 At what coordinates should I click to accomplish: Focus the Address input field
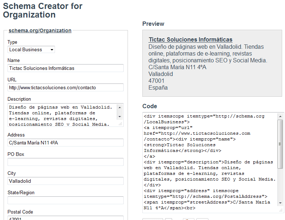click(65, 143)
